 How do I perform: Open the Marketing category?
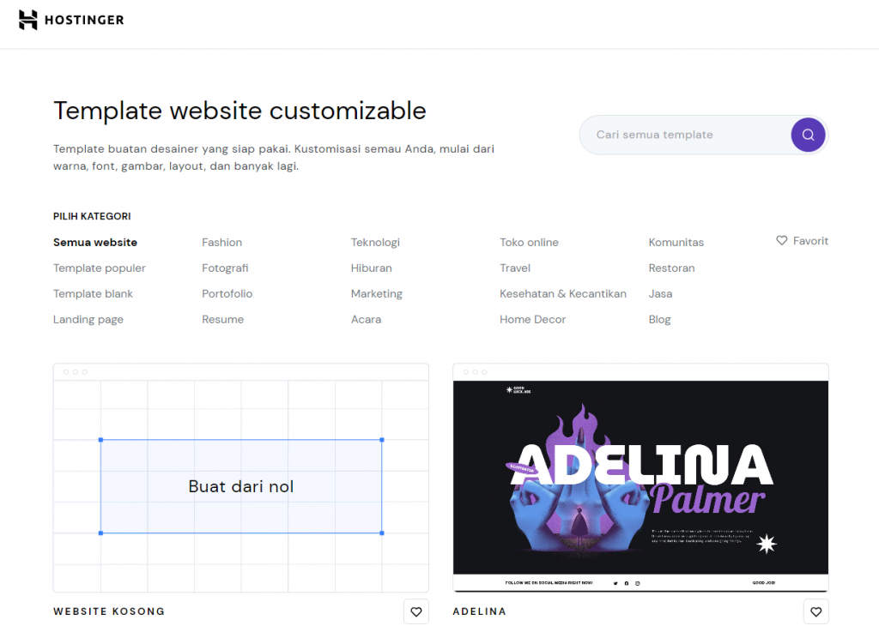click(x=377, y=294)
